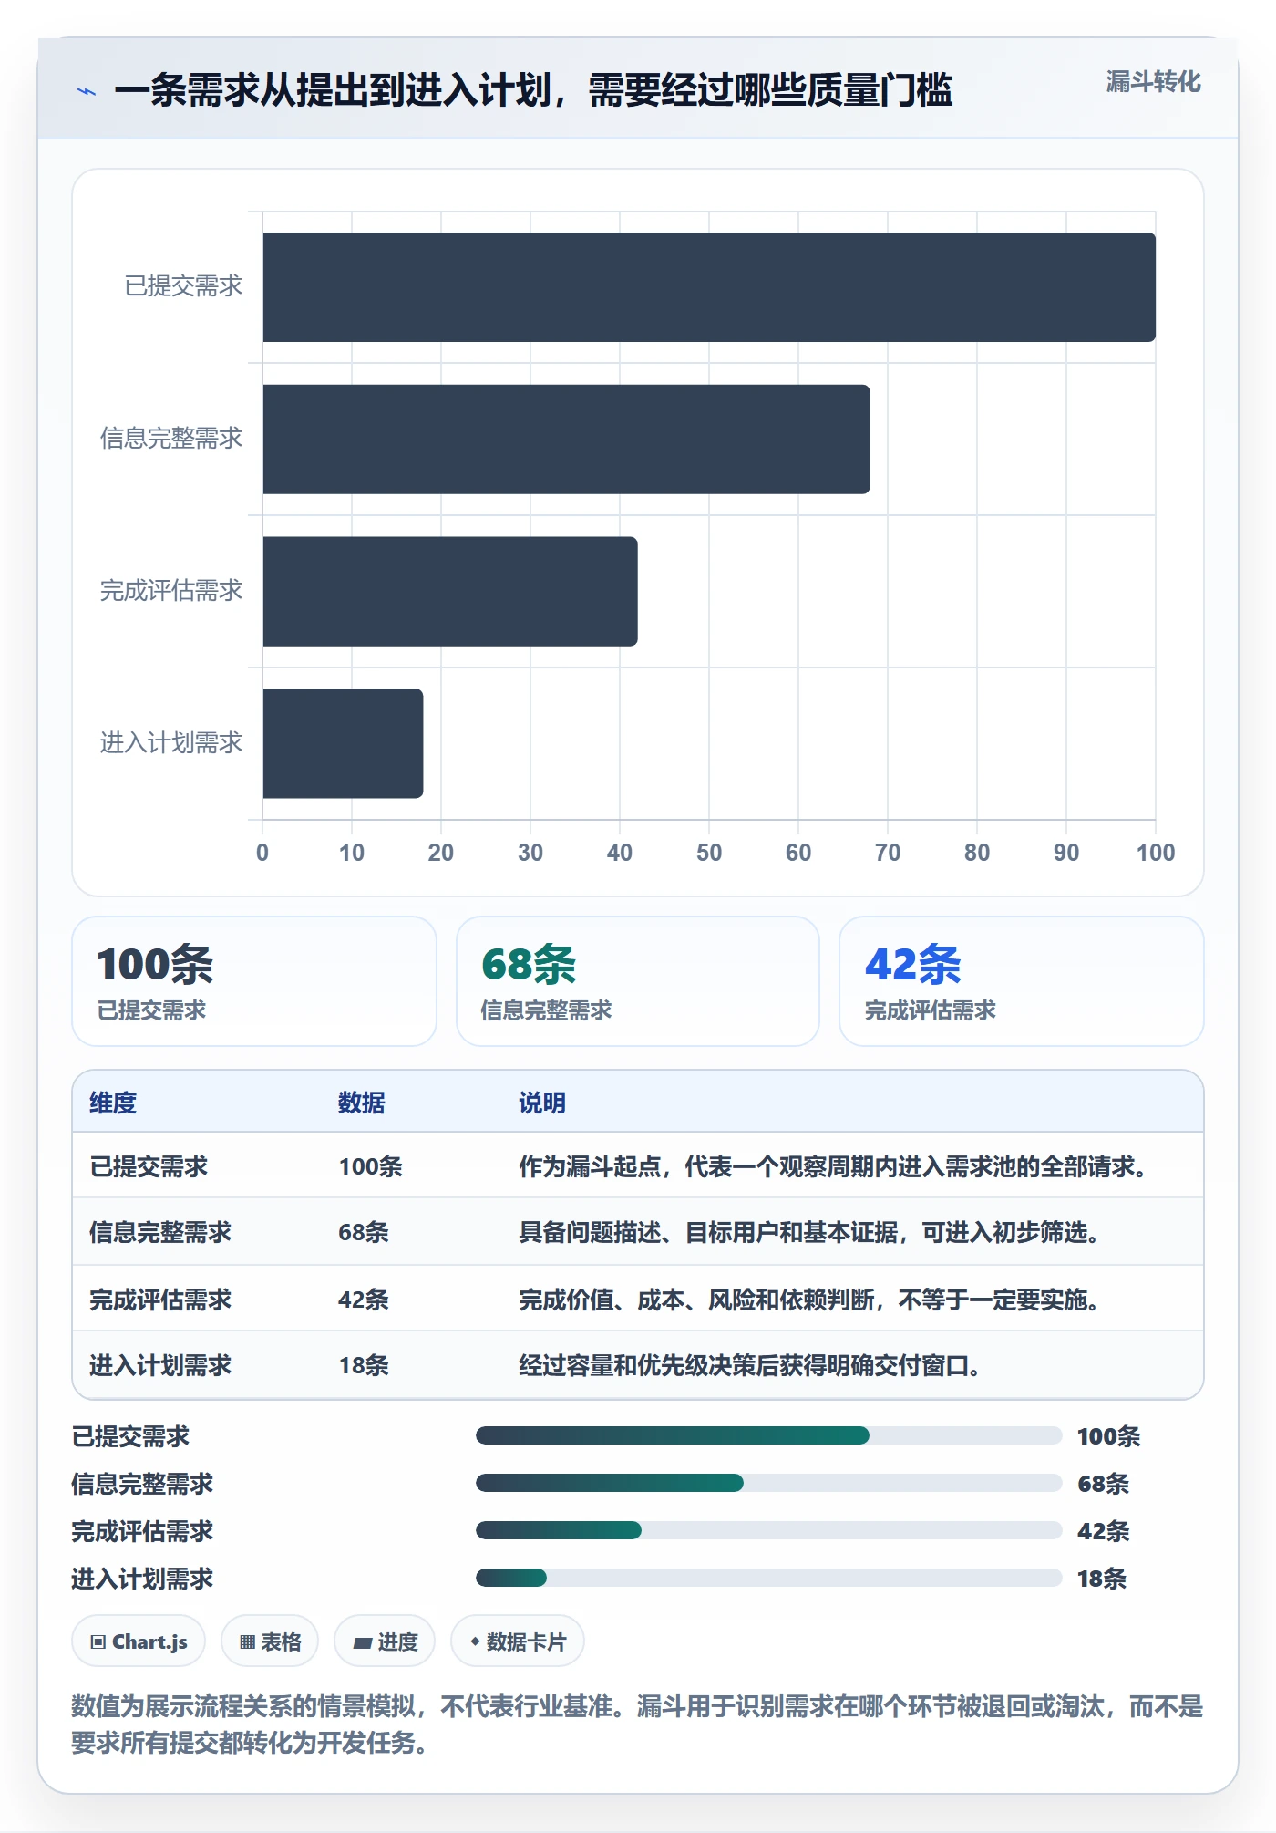
Task: Click the 50 tick label on the chart axis
Action: click(x=709, y=853)
